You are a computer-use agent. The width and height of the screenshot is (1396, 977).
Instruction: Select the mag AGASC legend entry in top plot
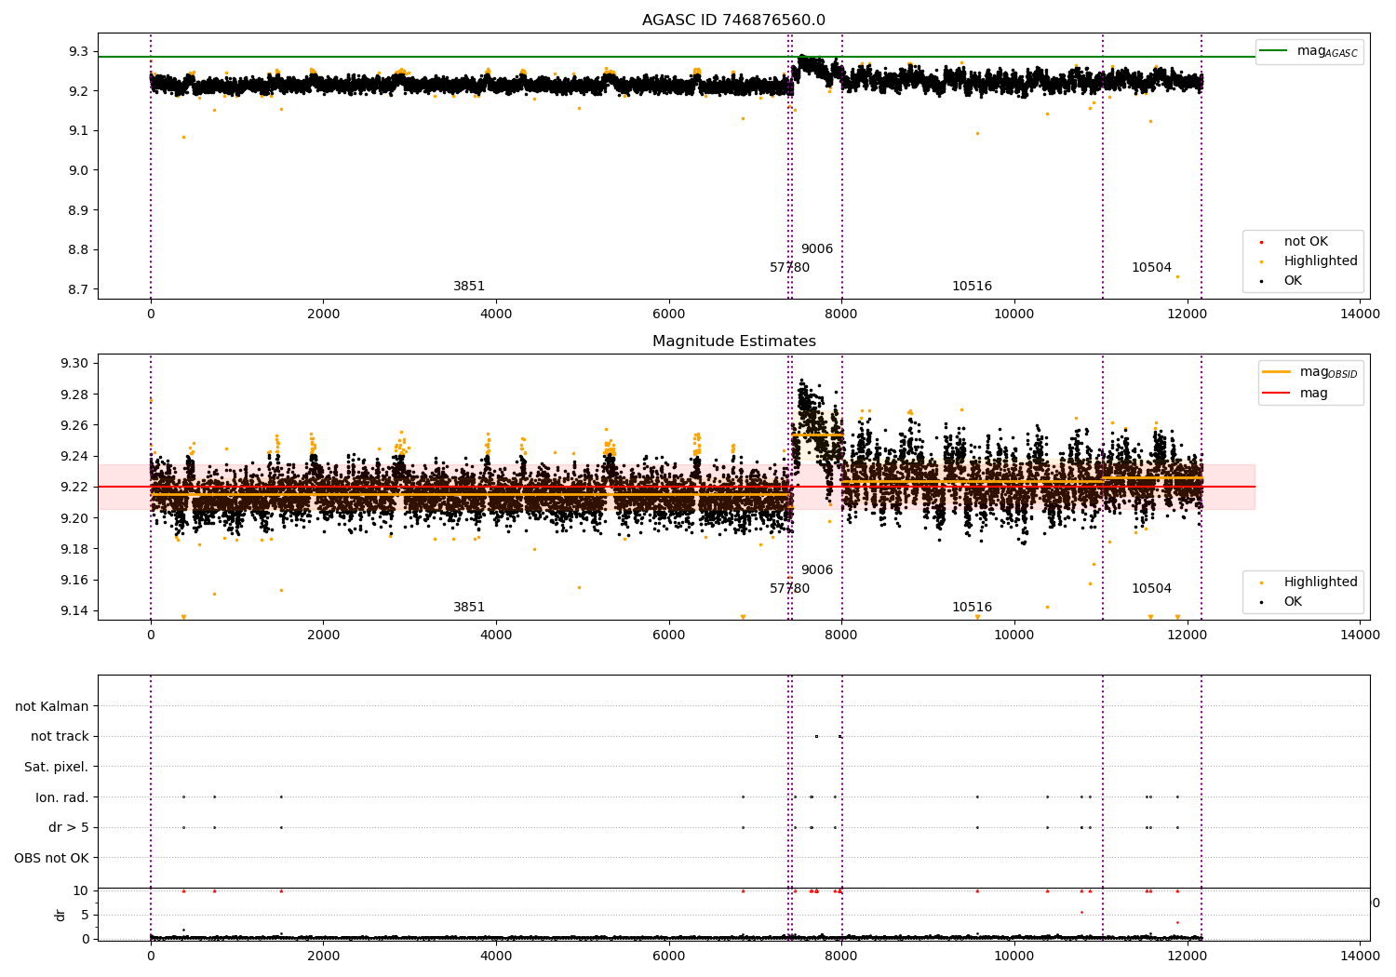(1310, 52)
